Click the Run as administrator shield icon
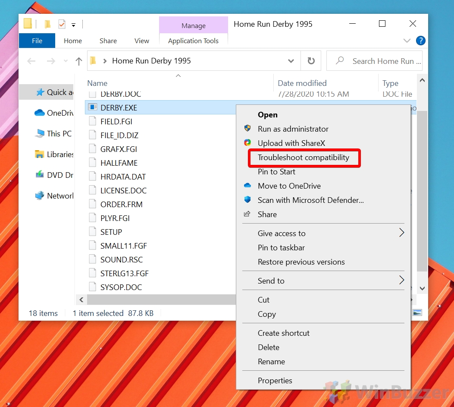This screenshot has width=454, height=407. point(247,129)
